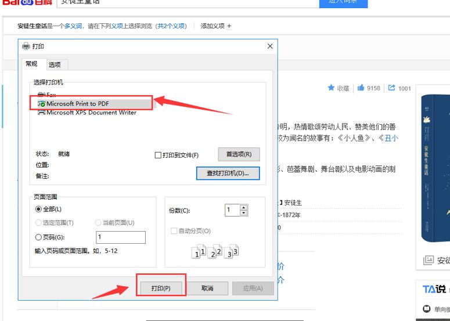Viewport: 450px width, 321px height.
Task: Click the Baidu Baike logo
Action: (x=27, y=2)
